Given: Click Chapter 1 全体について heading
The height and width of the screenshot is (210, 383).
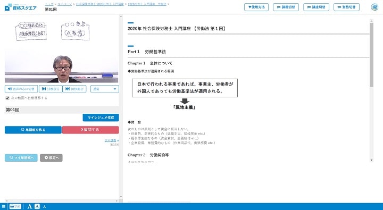Looking at the screenshot, I should pos(150,63).
